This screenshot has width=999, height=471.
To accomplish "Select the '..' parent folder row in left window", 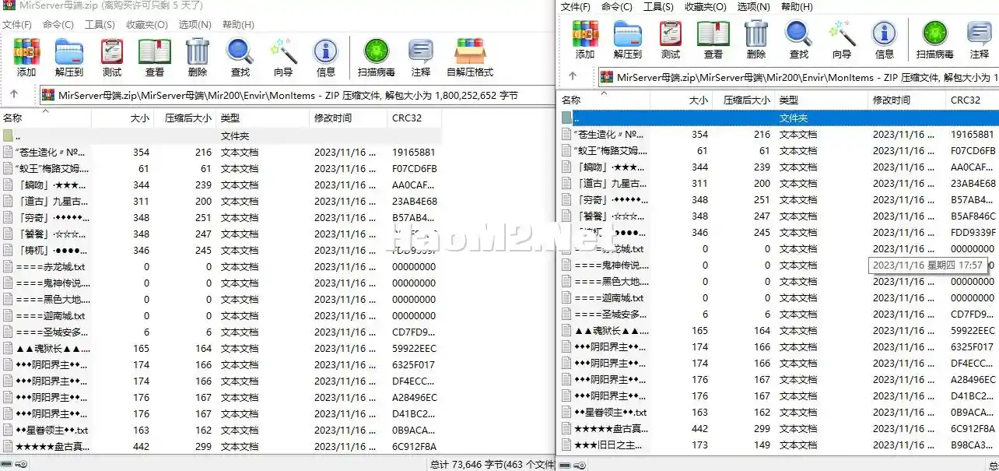I will (x=221, y=135).
